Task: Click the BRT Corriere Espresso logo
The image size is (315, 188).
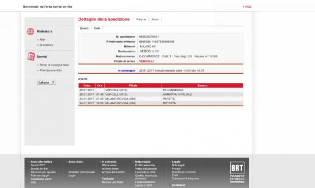Action: click(x=237, y=172)
